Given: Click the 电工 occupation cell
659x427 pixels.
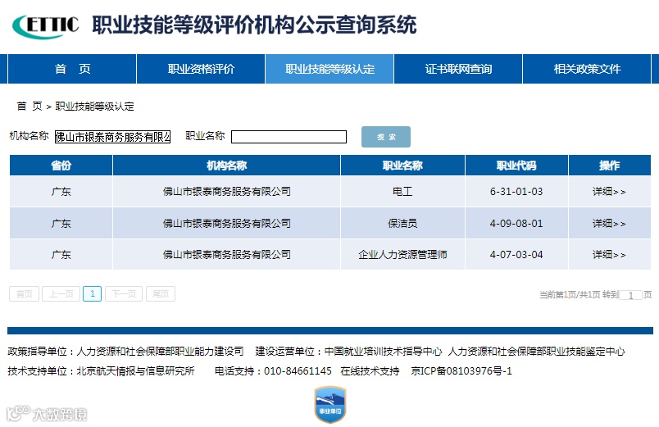Looking at the screenshot, I should [402, 192].
